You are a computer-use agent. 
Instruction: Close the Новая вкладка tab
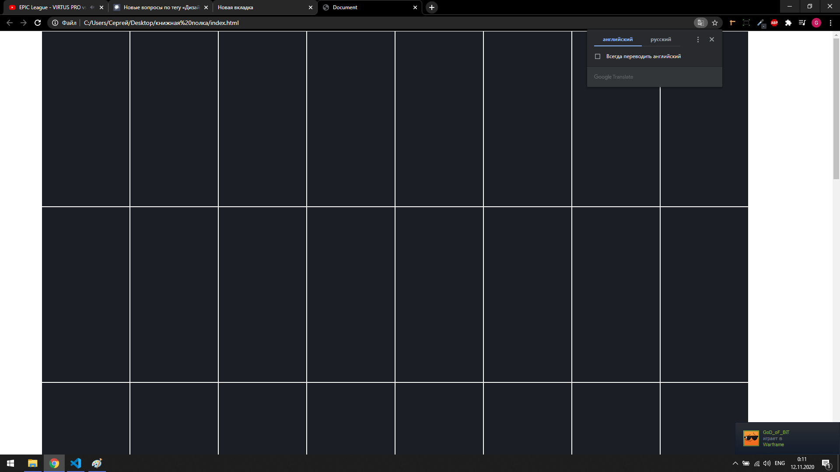click(311, 7)
